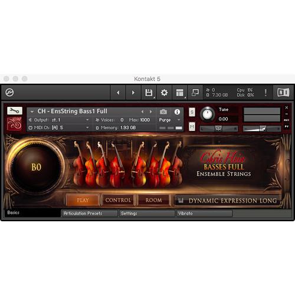This screenshot has width=295, height=295.
Task: Select next instrument preset arrow beside Bass1 Full
Action: [150, 112]
